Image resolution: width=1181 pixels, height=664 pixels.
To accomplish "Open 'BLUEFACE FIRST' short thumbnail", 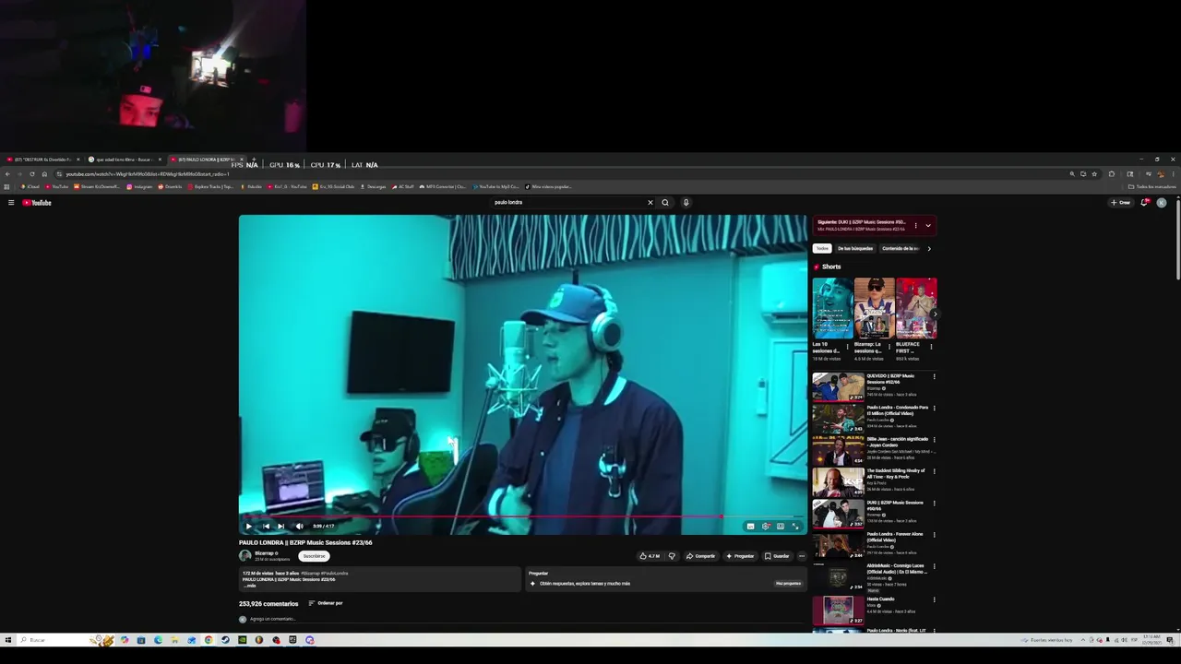I will coord(915,308).
